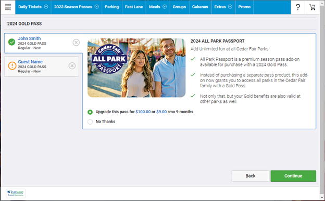Viewport: 325px width, 201px height.
Task: Remove Guest Name pass with X icon
Action: (x=72, y=66)
